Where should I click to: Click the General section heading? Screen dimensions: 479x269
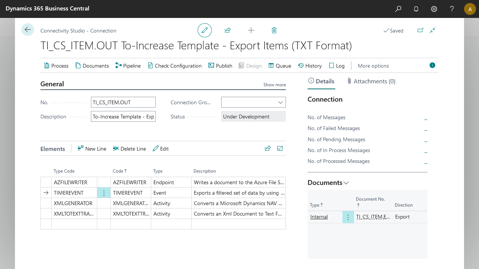(52, 84)
